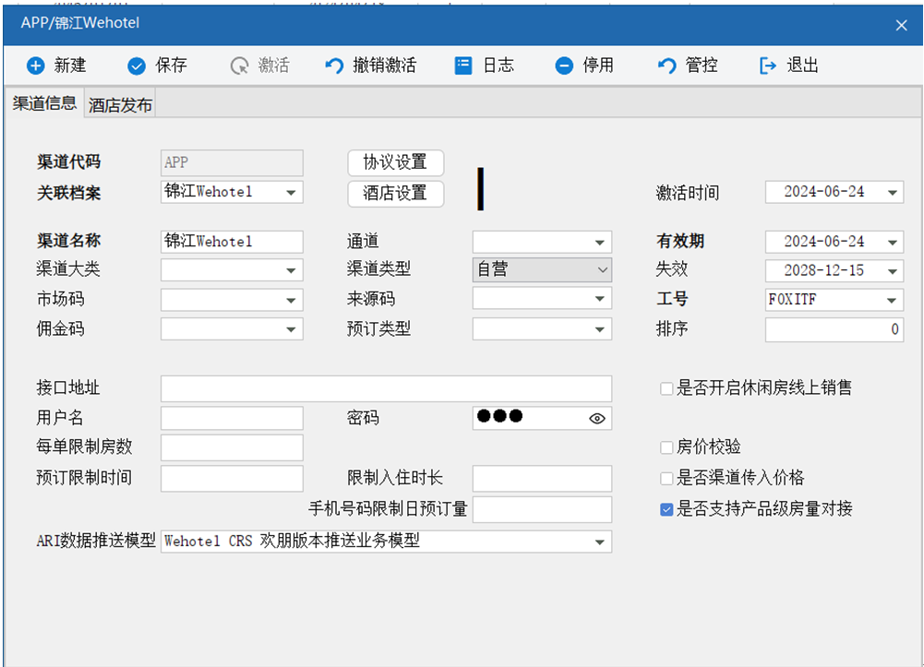Click the 停用 minus circle icon
The width and height of the screenshot is (924, 667).
564,66
